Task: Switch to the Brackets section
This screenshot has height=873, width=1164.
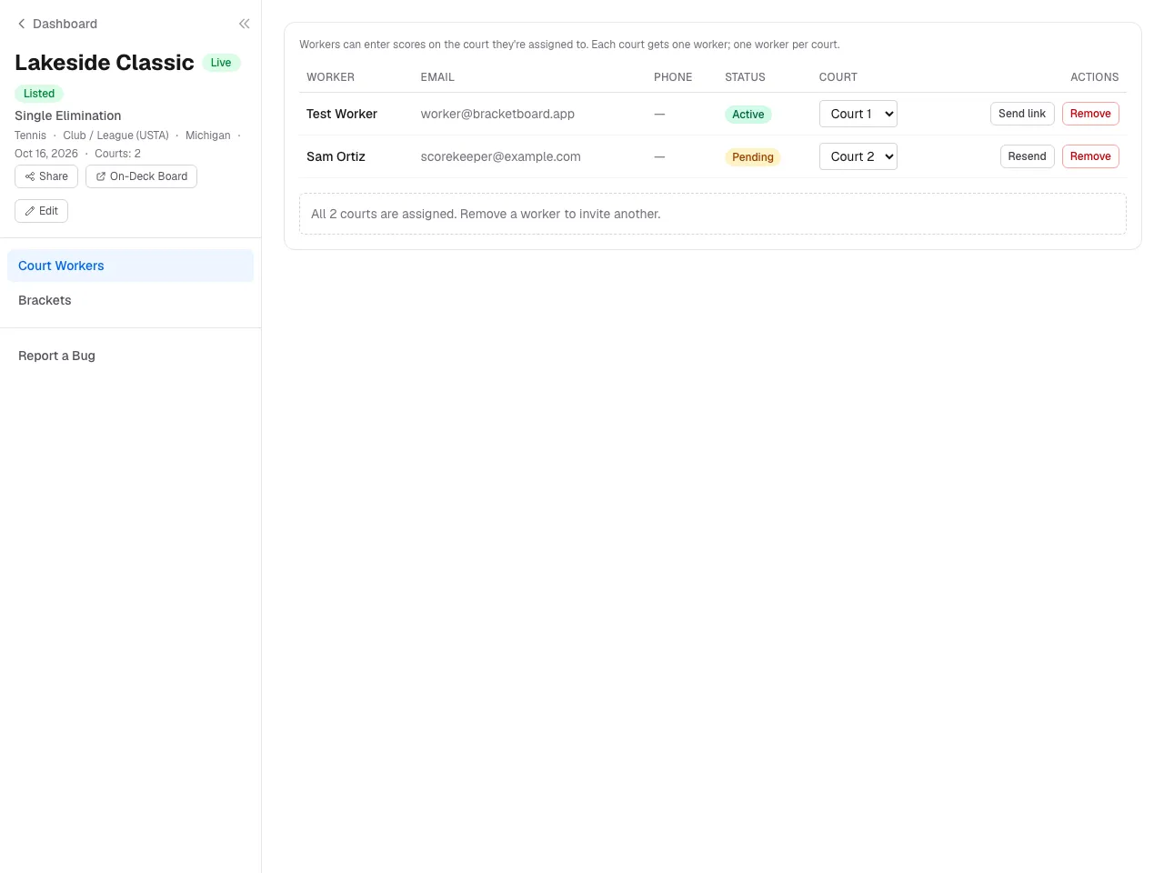Action: (x=130, y=300)
